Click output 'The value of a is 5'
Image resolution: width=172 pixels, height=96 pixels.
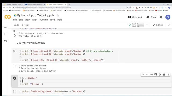30,36
